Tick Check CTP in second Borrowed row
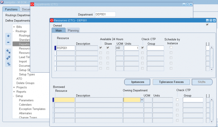This screenshot has width=218, height=127. [x=177, y=105]
